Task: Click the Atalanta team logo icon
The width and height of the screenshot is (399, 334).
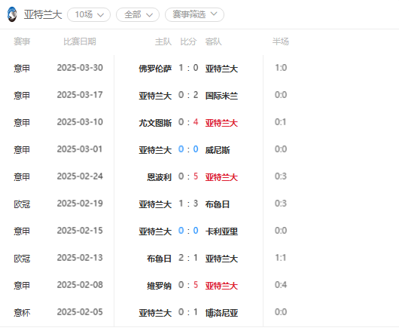Action: click(12, 14)
